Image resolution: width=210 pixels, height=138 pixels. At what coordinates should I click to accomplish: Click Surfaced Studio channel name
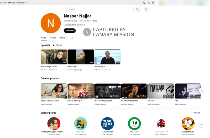point(188,132)
